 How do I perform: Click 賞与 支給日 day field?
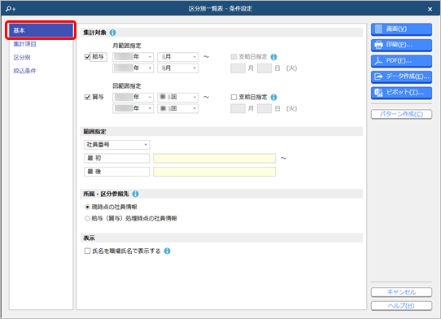[x=264, y=108]
